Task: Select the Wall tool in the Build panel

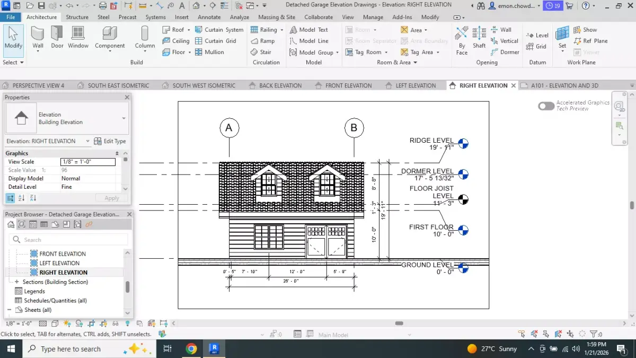Action: click(x=38, y=37)
